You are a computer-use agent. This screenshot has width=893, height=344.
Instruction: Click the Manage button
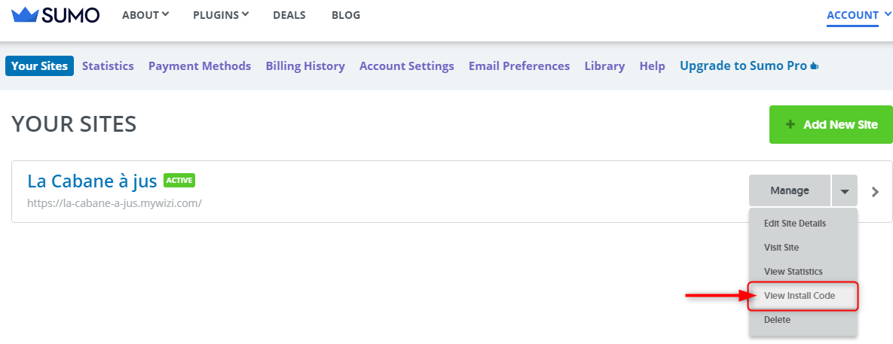(x=789, y=190)
